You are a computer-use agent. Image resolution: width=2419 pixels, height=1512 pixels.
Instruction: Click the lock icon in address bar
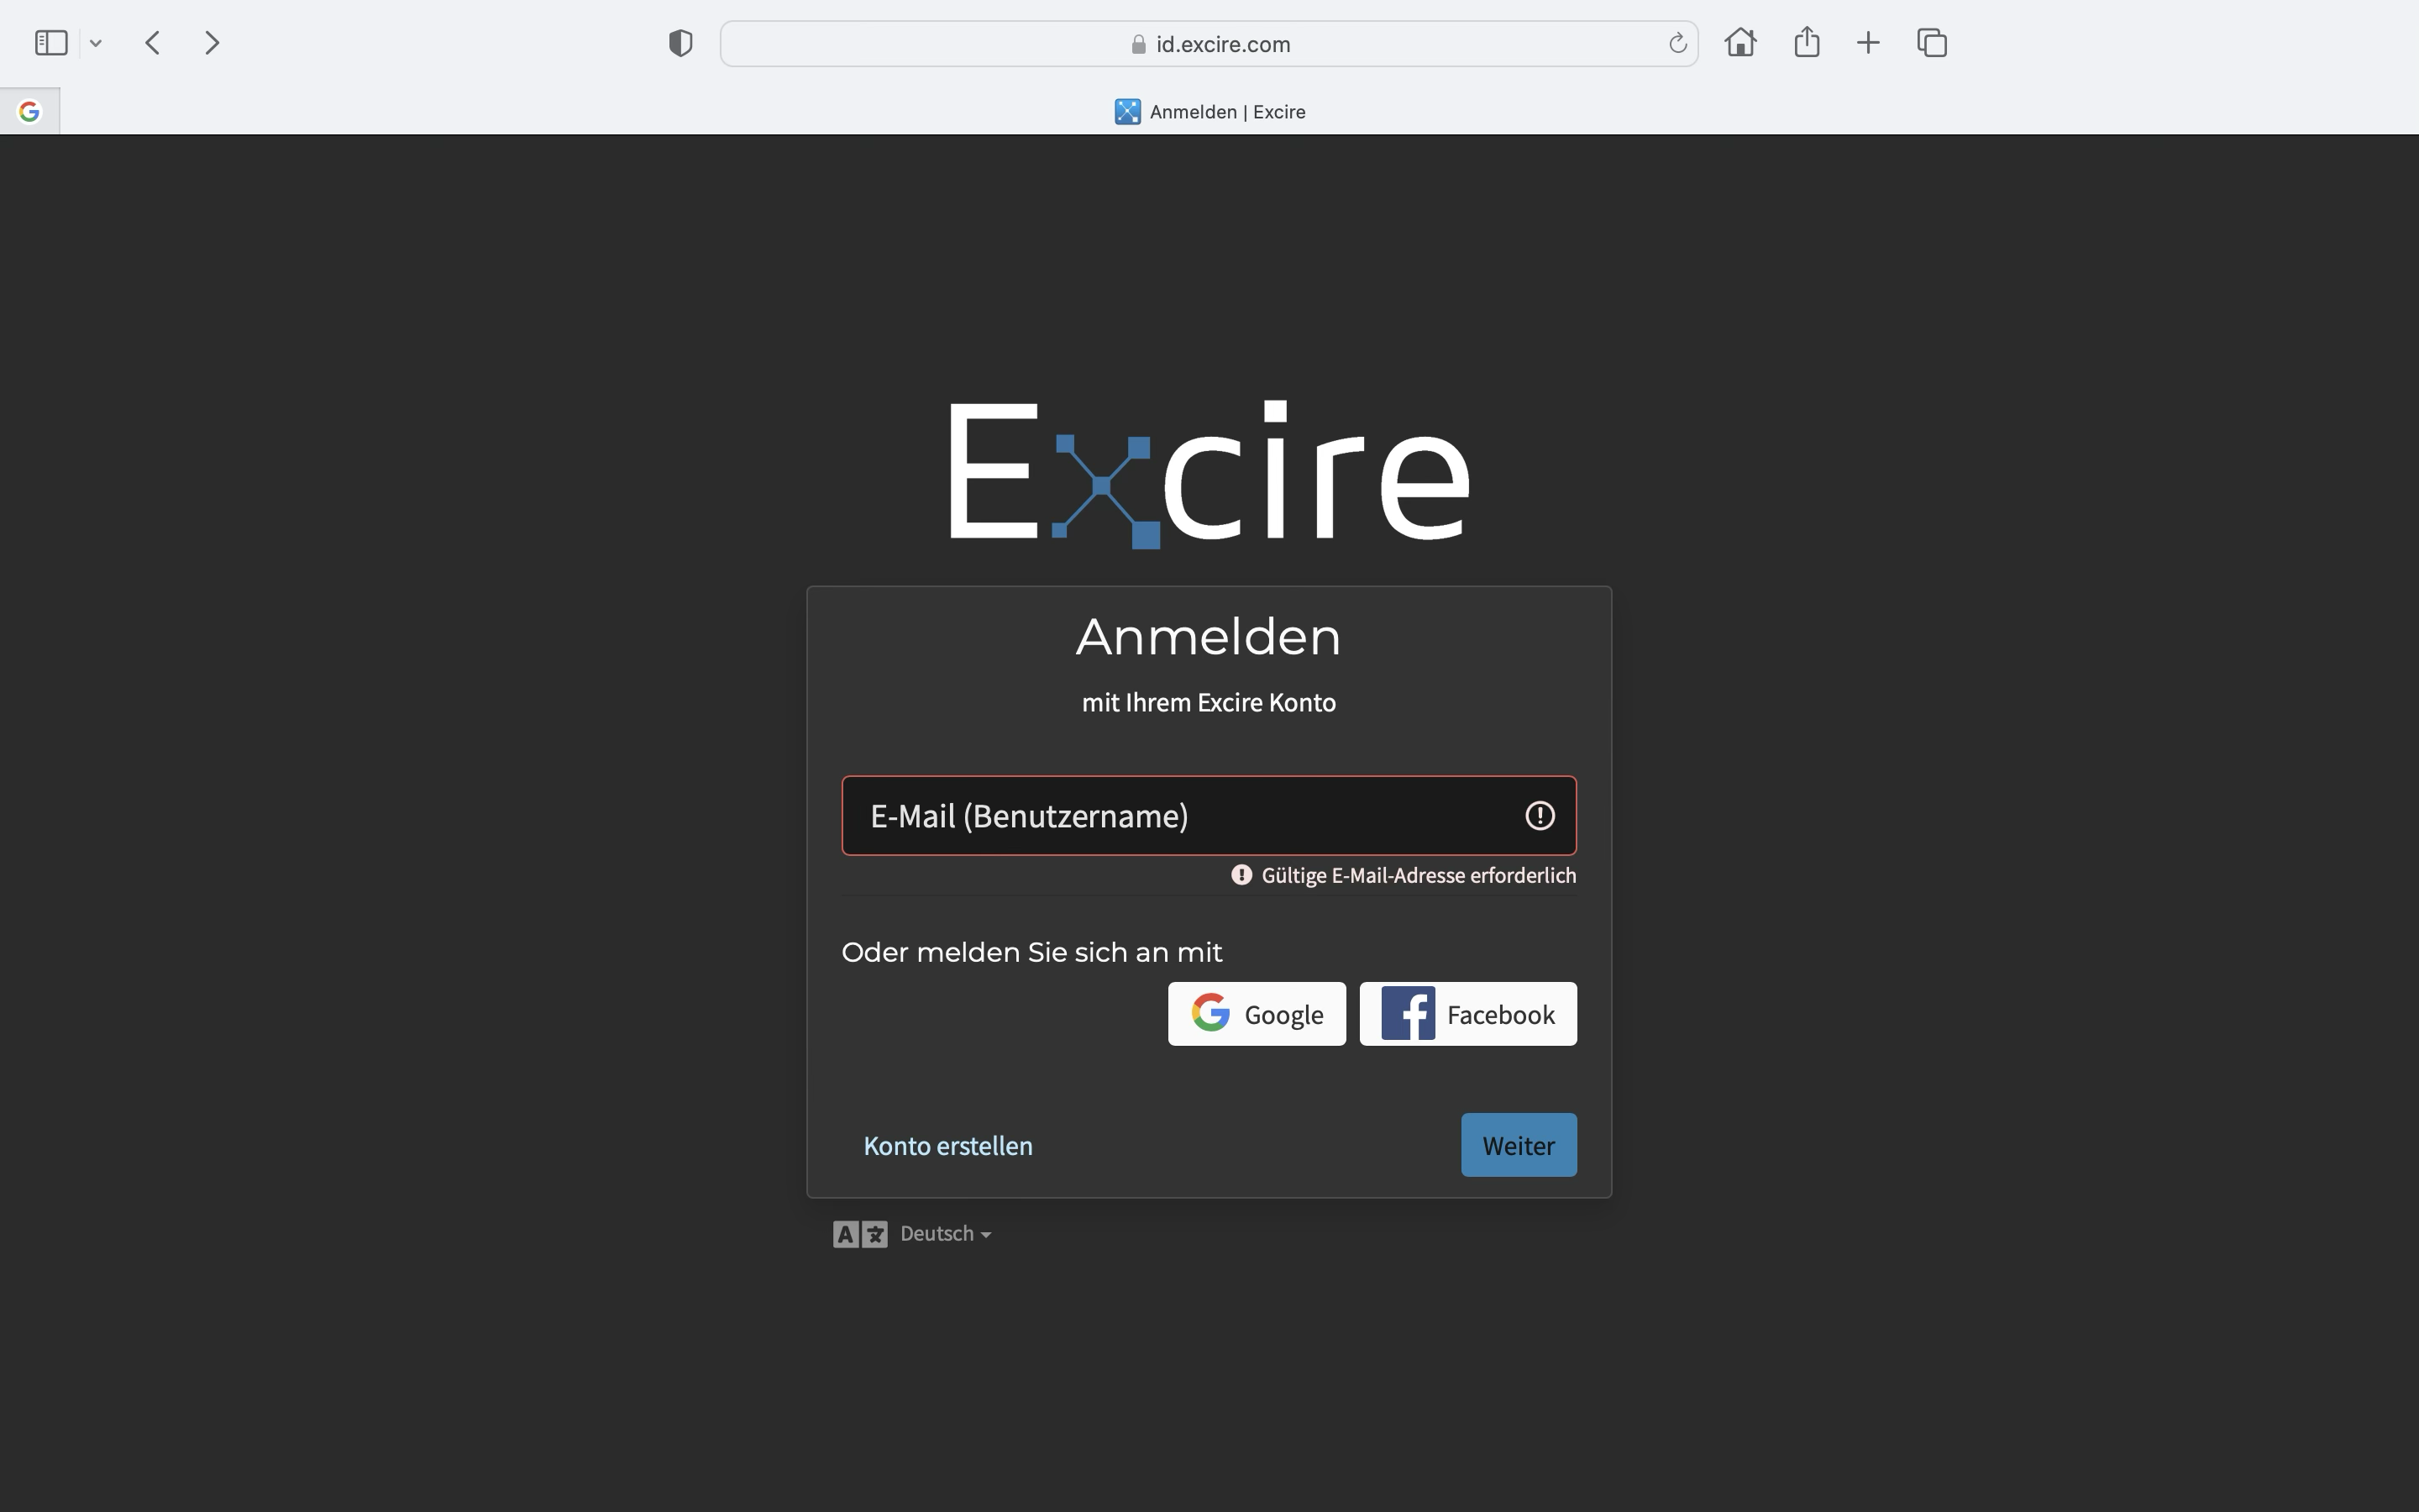coord(1137,44)
